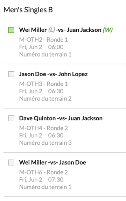Check the box for Jason Doe vs John Lopez
Screen dimensions: 126x201
[x=11, y=74]
